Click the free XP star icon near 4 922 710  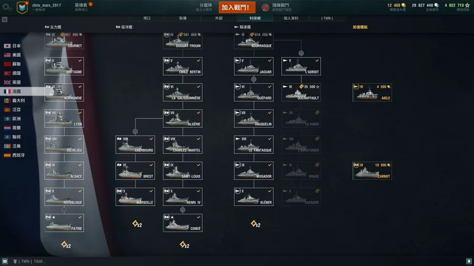467,5
